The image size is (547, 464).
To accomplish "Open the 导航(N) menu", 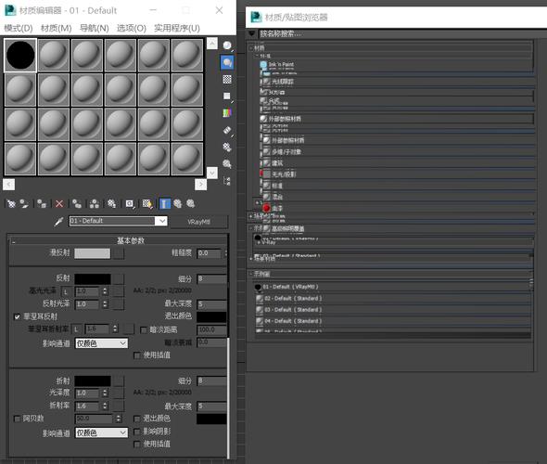I will (x=95, y=28).
